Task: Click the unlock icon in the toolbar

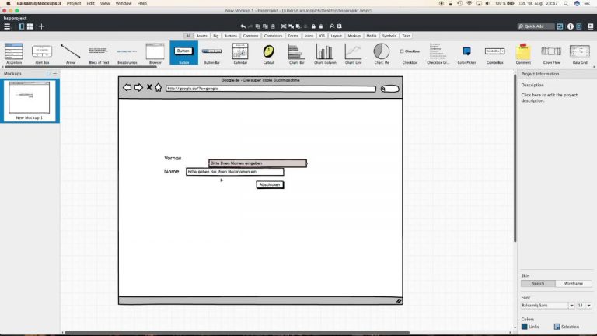Action: click(x=321, y=26)
